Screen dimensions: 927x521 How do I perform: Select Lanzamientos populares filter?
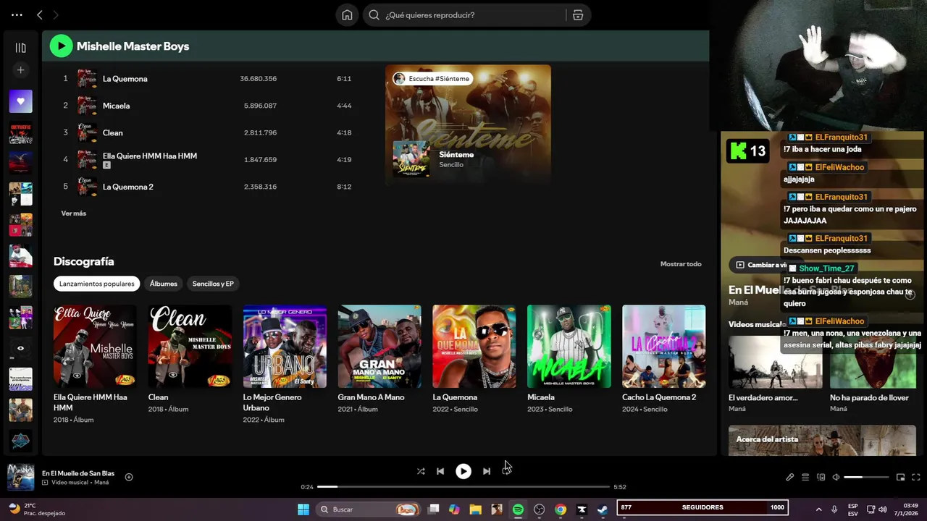click(97, 284)
